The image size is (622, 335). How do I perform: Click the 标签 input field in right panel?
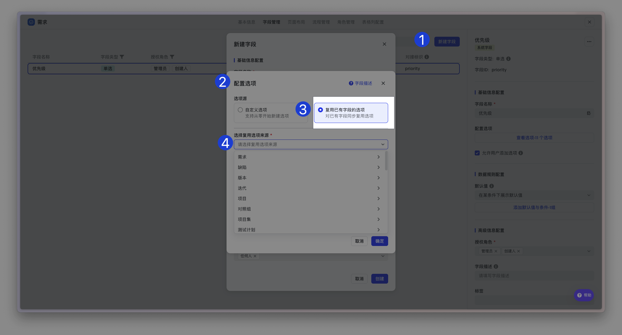534,300
